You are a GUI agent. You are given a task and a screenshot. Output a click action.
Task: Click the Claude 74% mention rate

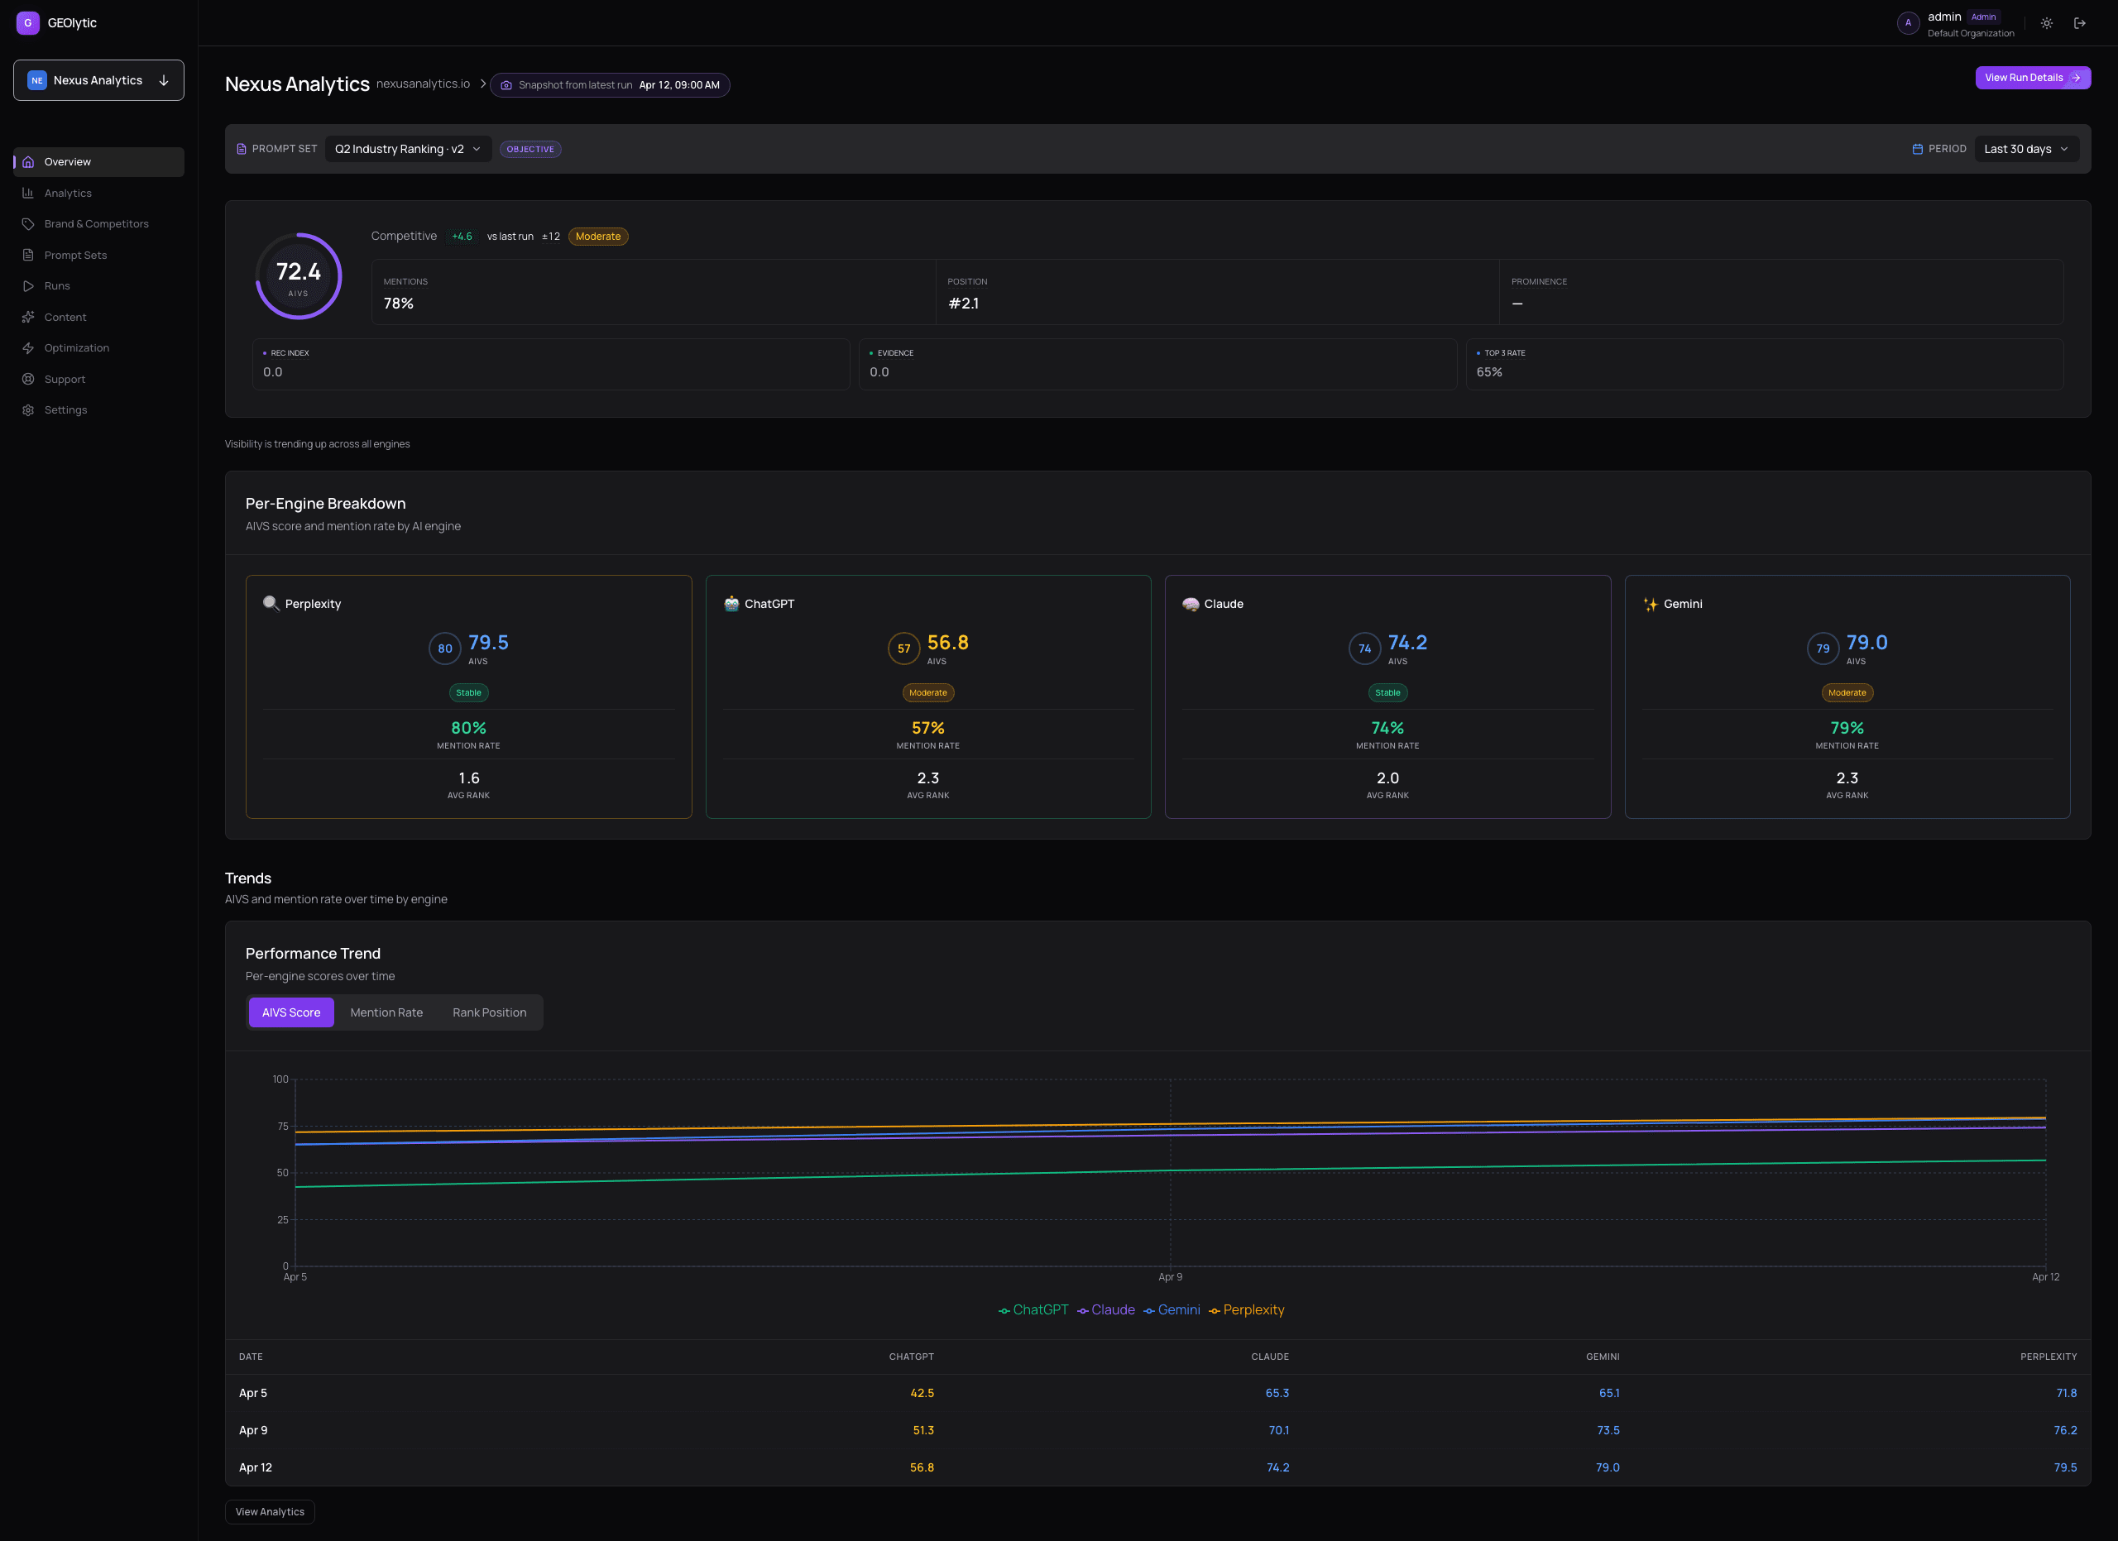pos(1387,728)
